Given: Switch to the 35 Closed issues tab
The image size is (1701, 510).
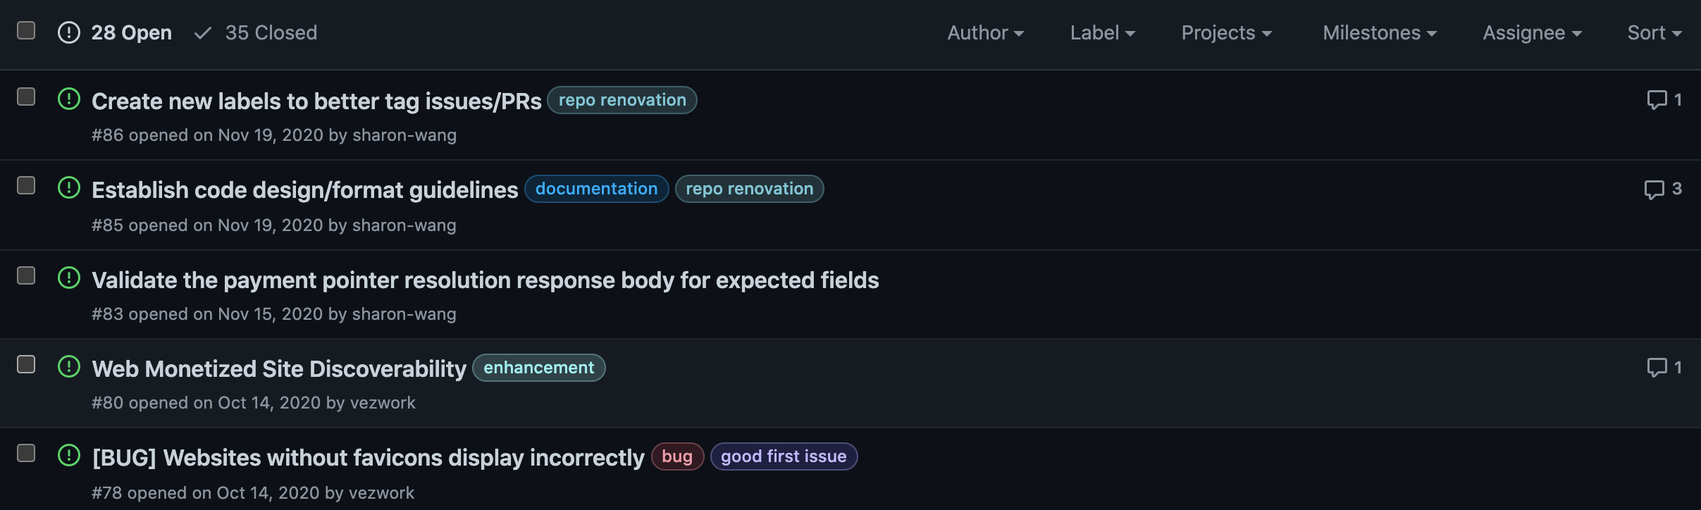Looking at the screenshot, I should click(255, 33).
